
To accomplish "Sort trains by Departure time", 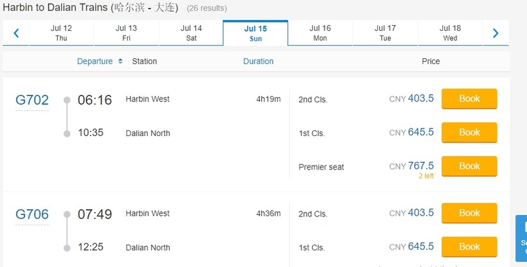I will tap(94, 62).
